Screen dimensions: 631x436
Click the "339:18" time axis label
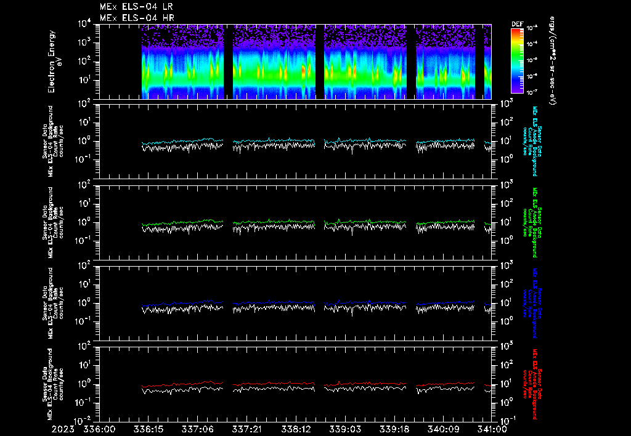[395, 429]
